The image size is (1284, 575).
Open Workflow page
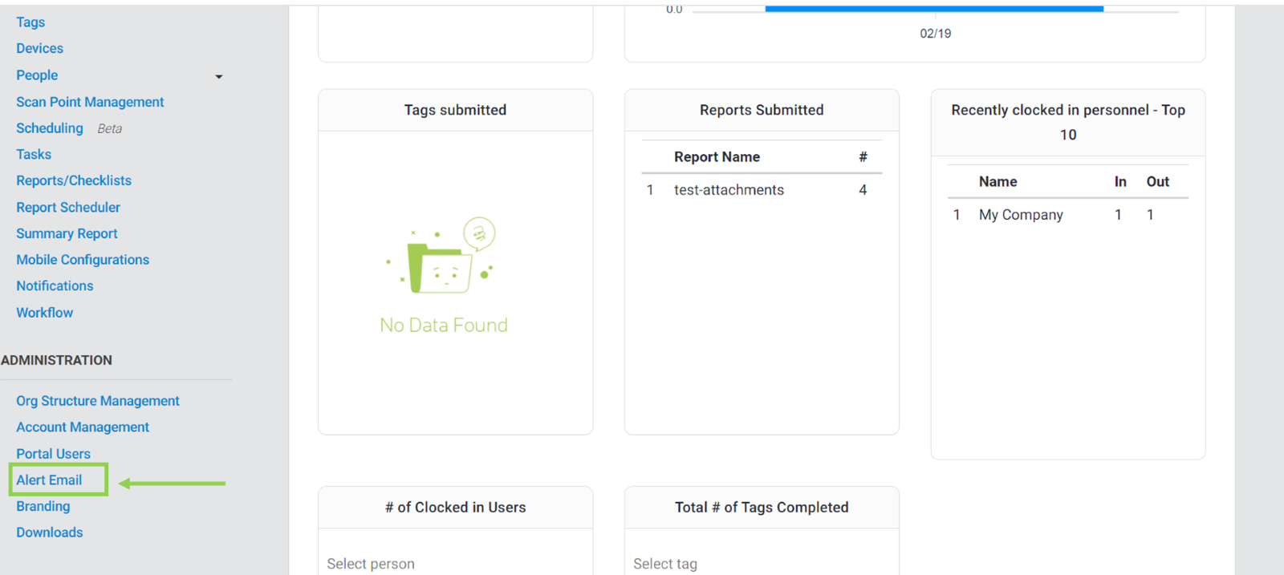pyautogui.click(x=45, y=313)
